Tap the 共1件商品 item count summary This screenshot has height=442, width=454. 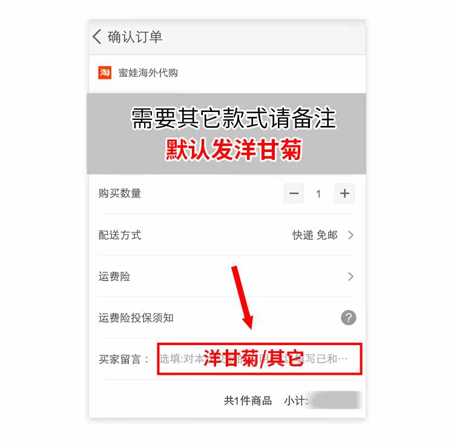pos(248,401)
